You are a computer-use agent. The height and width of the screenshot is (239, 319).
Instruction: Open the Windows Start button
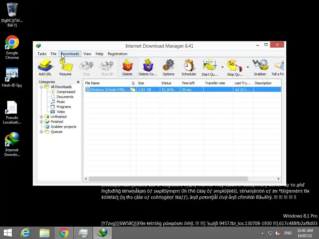tap(8, 233)
